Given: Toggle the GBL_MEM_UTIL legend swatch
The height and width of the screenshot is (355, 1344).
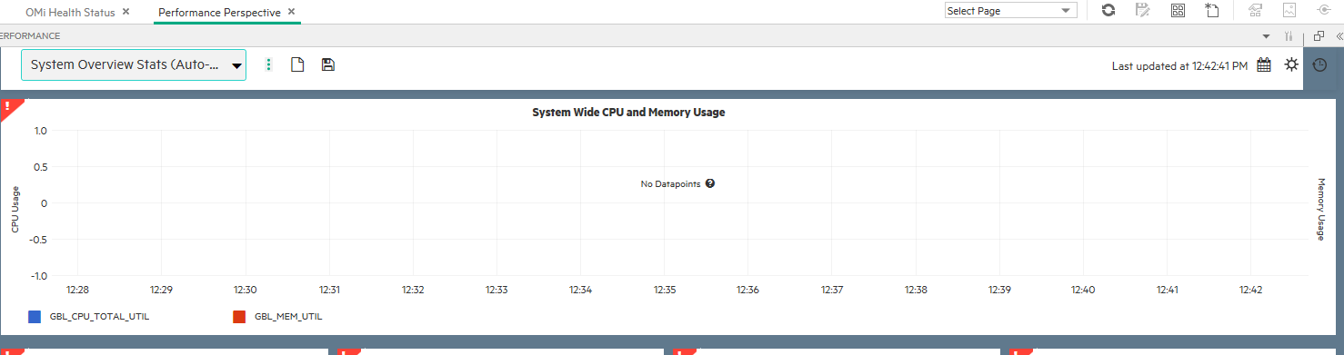Looking at the screenshot, I should pyautogui.click(x=240, y=317).
